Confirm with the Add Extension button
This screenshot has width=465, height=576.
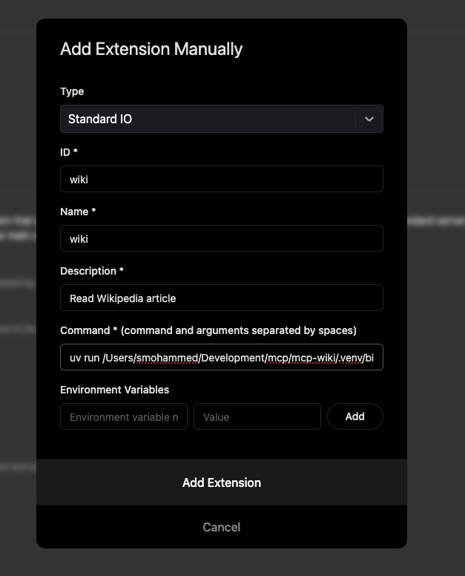coord(221,482)
